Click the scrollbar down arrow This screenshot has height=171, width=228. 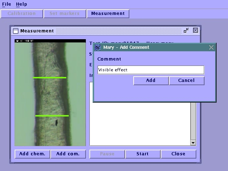[x=193, y=143]
